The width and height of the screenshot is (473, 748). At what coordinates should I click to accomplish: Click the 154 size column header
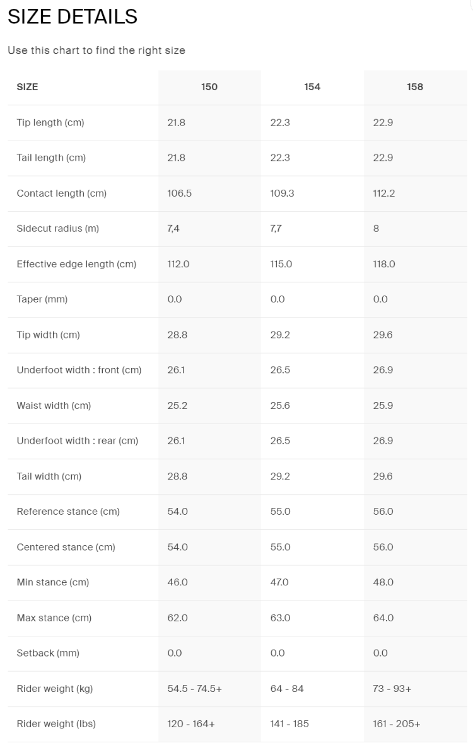pyautogui.click(x=312, y=87)
